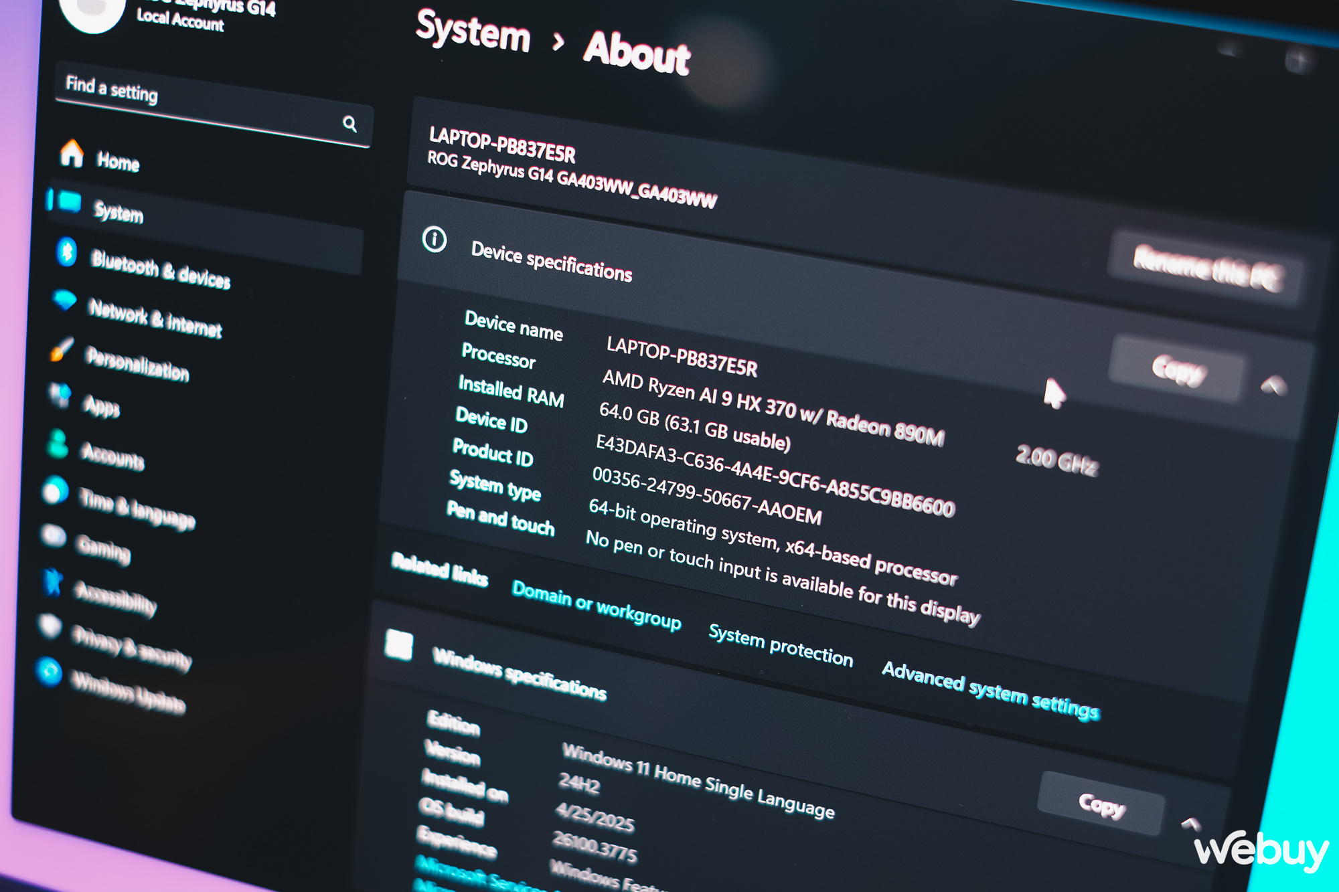Click the Windows specifications logo icon
Image resolution: width=1339 pixels, height=892 pixels.
[399, 645]
